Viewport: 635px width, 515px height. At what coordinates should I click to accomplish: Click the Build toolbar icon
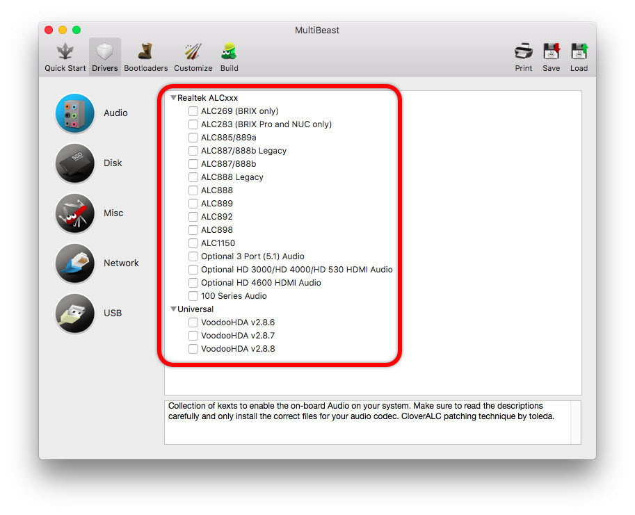pos(229,52)
